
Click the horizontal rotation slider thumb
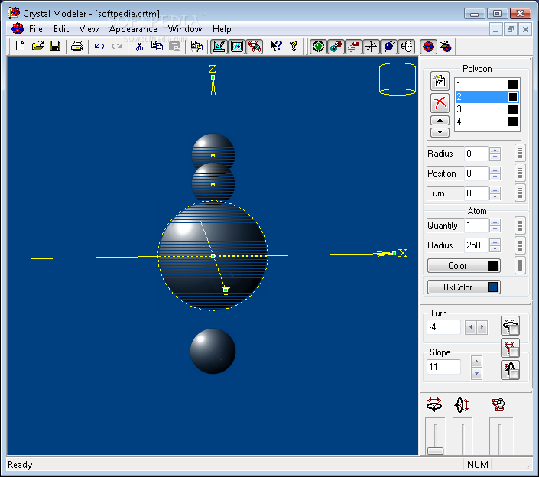(435, 450)
